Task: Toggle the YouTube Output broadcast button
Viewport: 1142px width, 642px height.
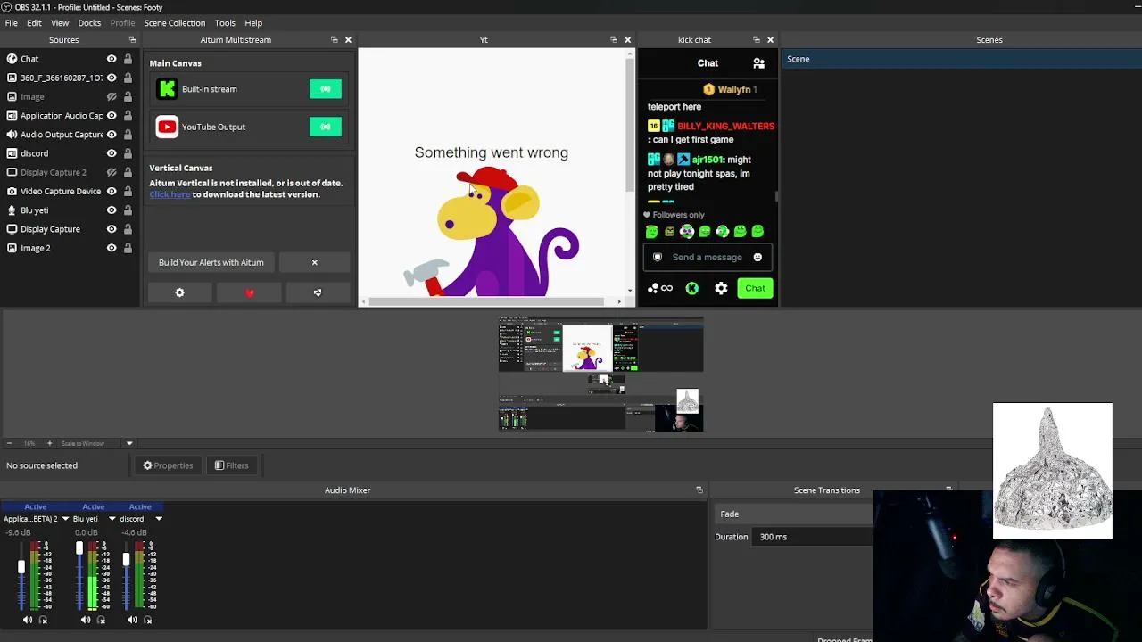Action: click(326, 127)
